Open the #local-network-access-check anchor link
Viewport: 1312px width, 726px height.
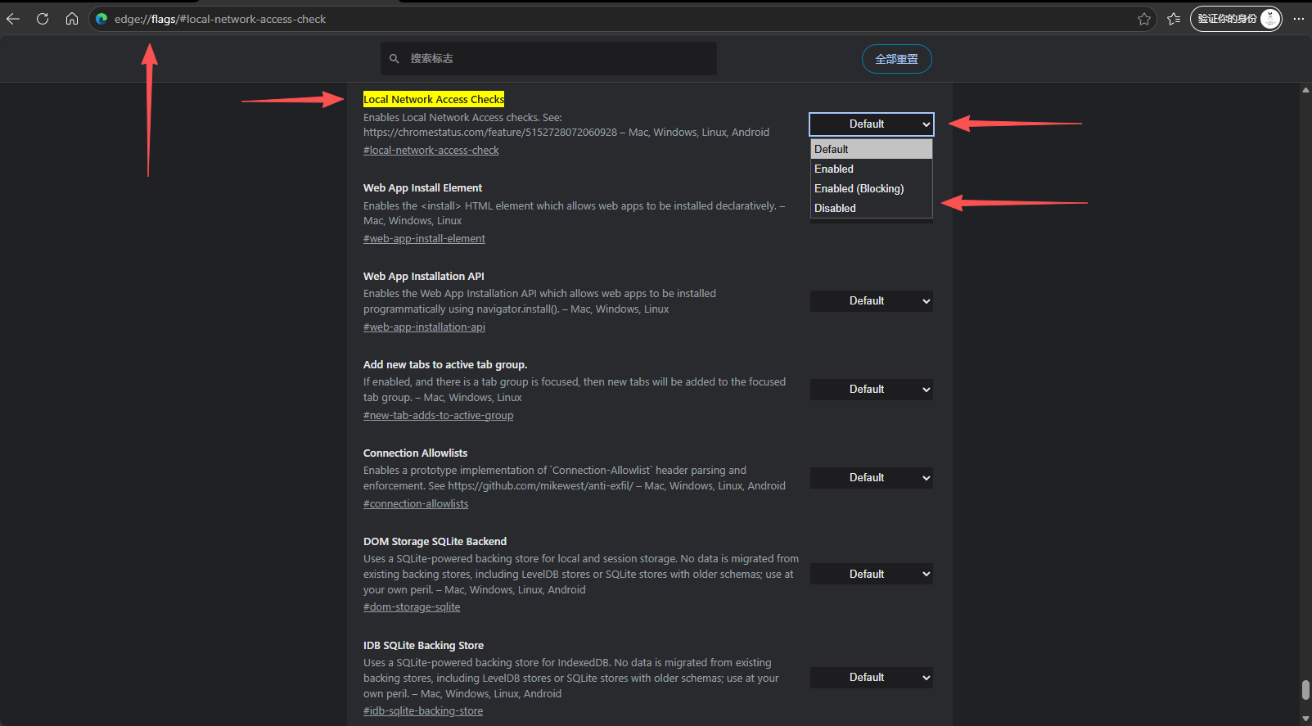coord(431,151)
